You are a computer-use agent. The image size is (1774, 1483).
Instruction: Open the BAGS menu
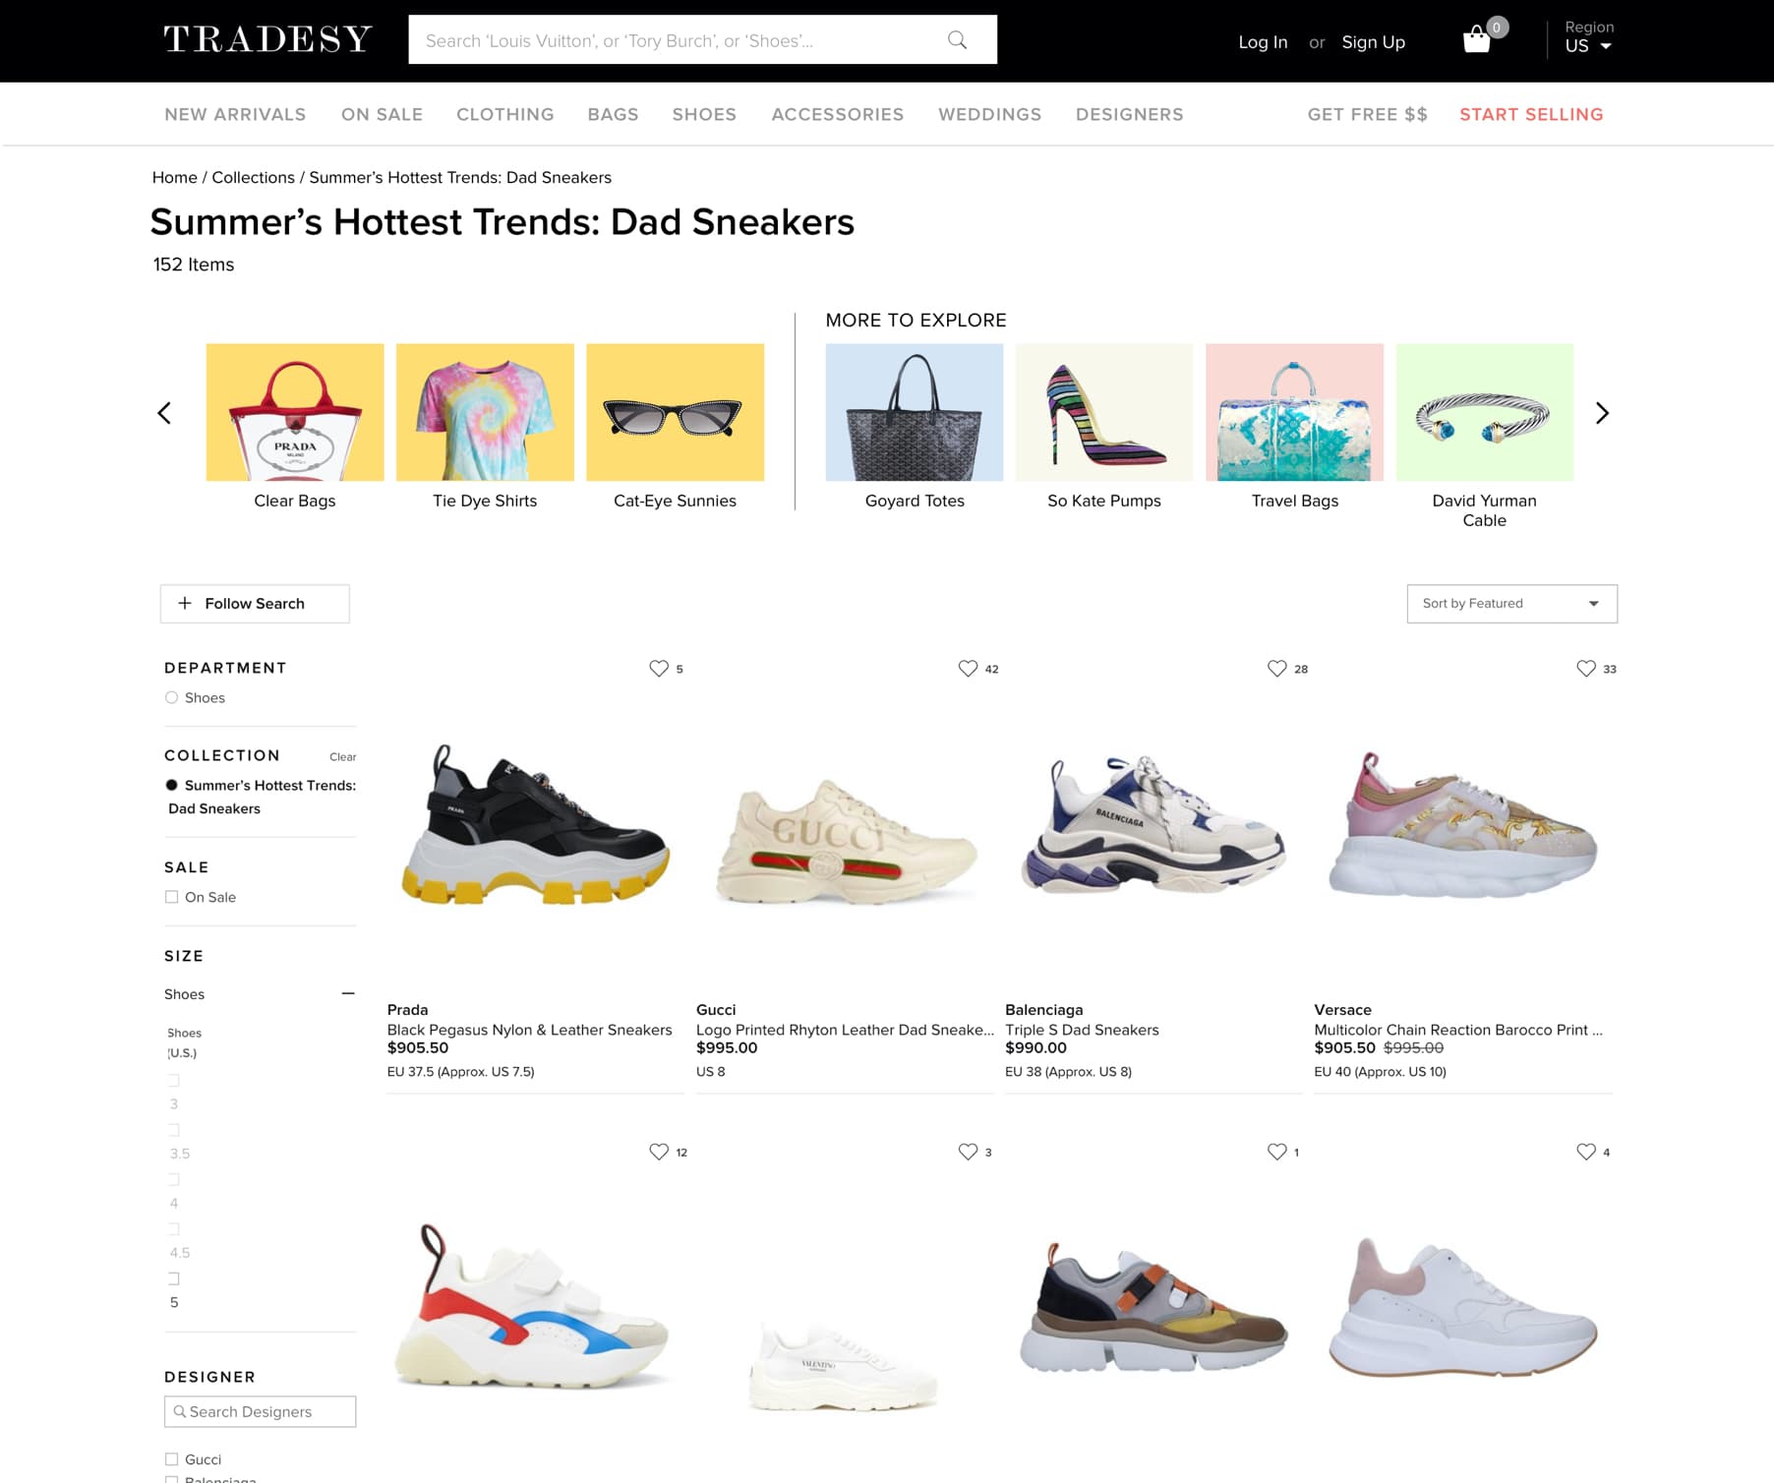[613, 114]
